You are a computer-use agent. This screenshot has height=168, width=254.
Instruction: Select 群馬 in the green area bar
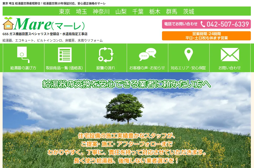(171, 11)
